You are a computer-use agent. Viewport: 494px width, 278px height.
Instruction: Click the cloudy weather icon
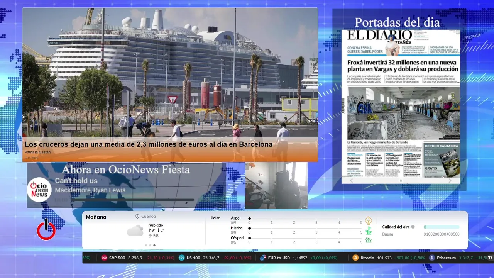pos(135,231)
